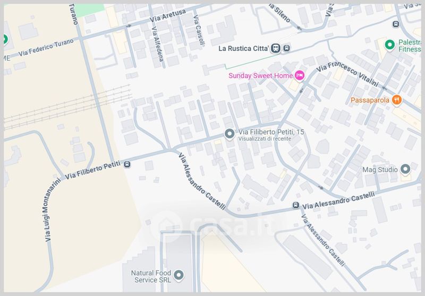Click the La Rustica Citta' station label
The image size is (425, 296).
(x=244, y=48)
